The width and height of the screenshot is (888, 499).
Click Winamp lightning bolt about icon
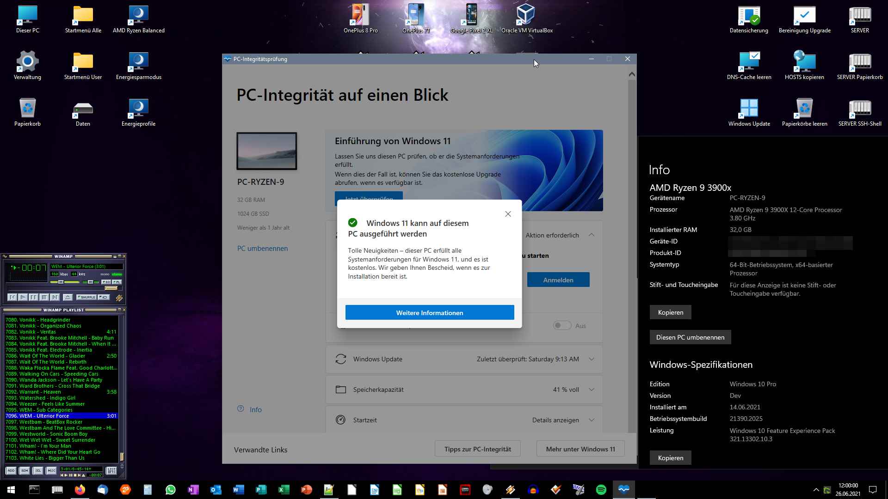tap(119, 298)
